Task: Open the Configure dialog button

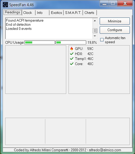Action: pyautogui.click(x=115, y=30)
